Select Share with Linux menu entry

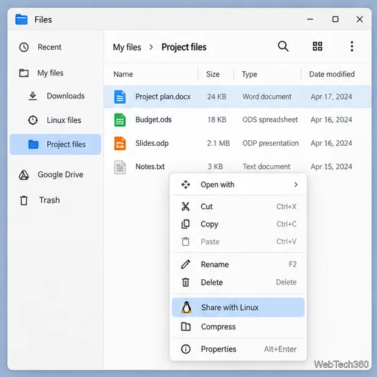pyautogui.click(x=238, y=308)
